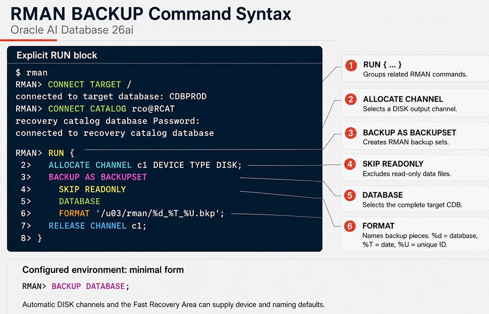Click 'Names backup pieces. %d = database,' text
This screenshot has height=314, width=489.
coord(420,236)
